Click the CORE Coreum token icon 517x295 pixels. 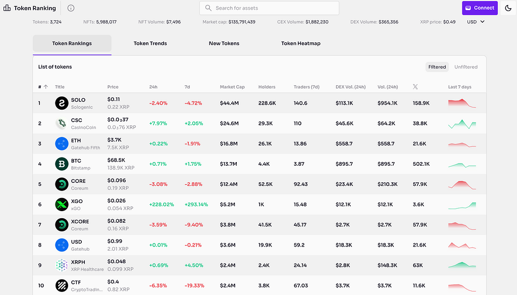[x=62, y=184]
